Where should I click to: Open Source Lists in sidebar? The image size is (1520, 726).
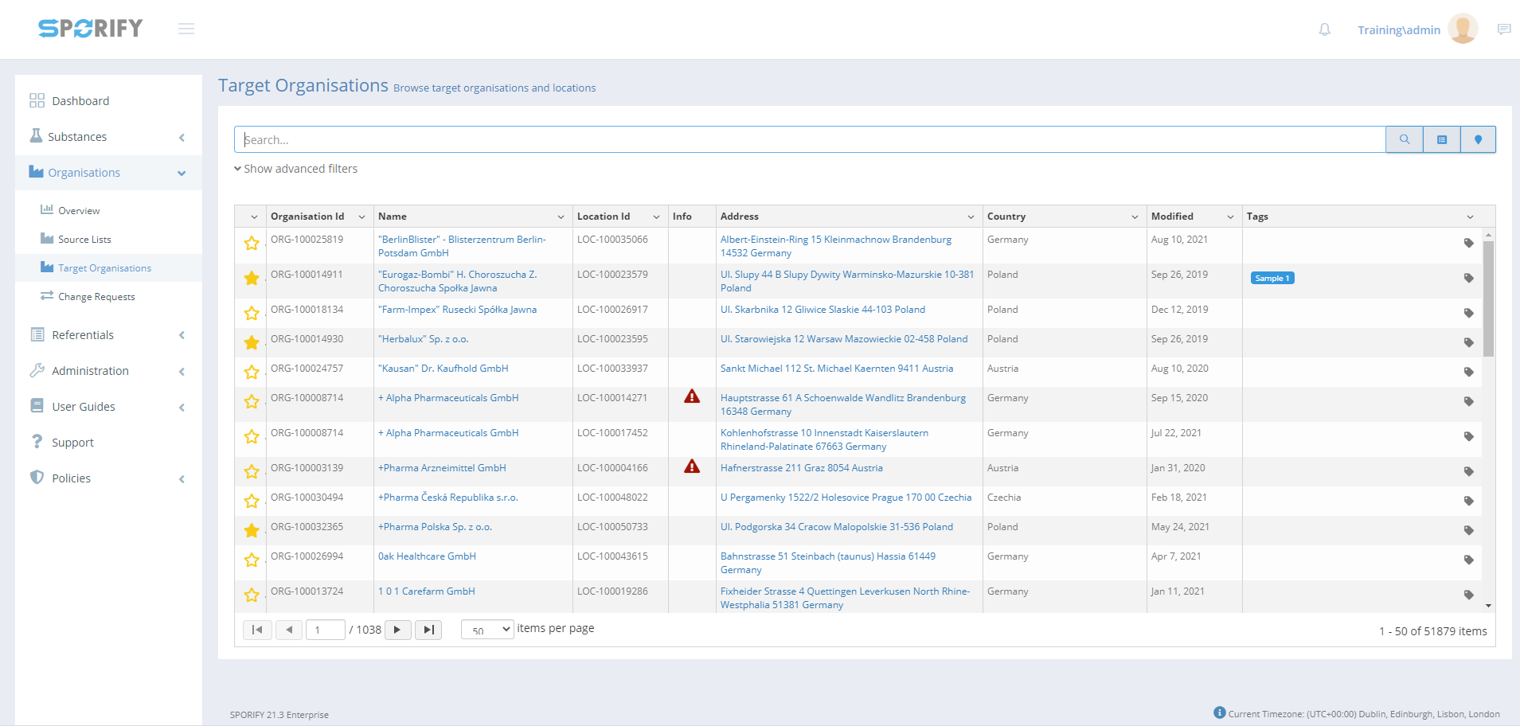click(x=84, y=240)
